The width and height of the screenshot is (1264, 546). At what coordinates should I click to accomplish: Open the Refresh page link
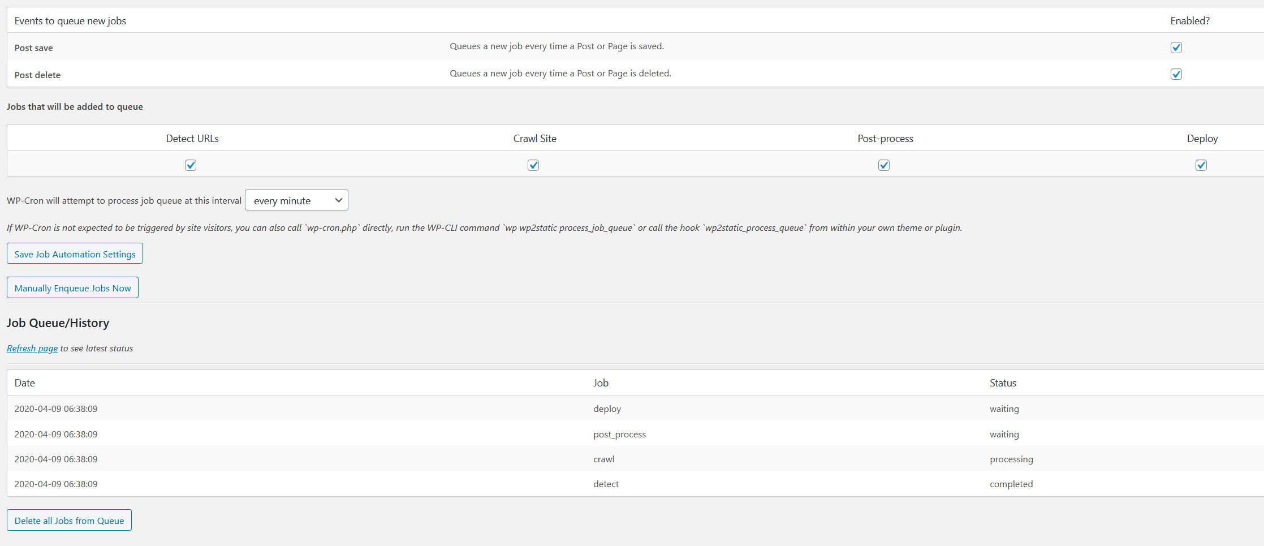[32, 348]
